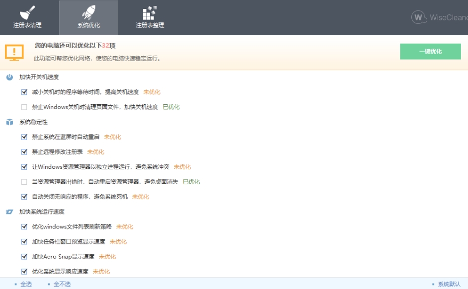This screenshot has width=468, height=289.
Task: Click the 全选 link
Action: click(x=26, y=284)
